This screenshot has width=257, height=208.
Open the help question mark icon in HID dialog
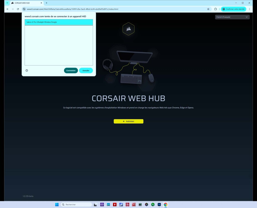[x=27, y=71]
